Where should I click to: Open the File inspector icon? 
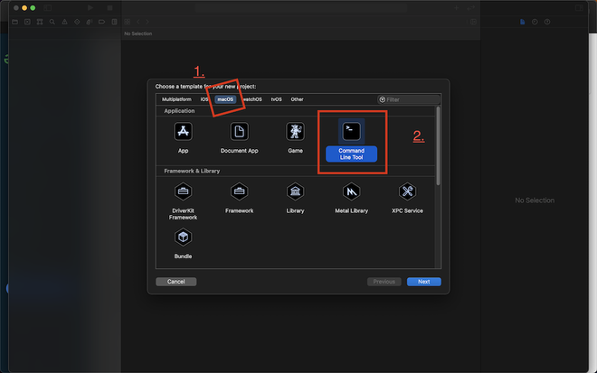point(523,22)
